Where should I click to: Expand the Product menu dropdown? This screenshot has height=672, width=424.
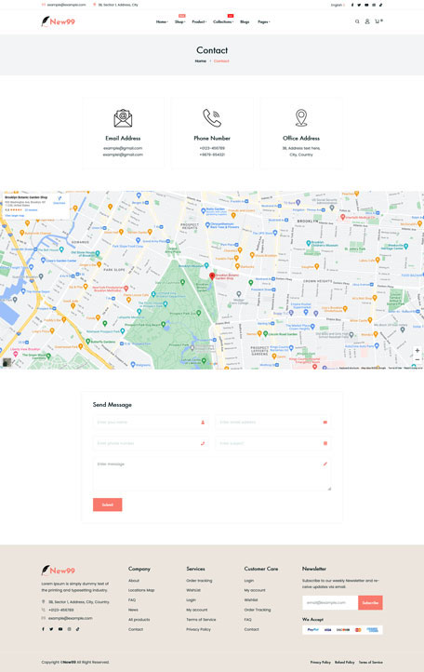pyautogui.click(x=199, y=21)
